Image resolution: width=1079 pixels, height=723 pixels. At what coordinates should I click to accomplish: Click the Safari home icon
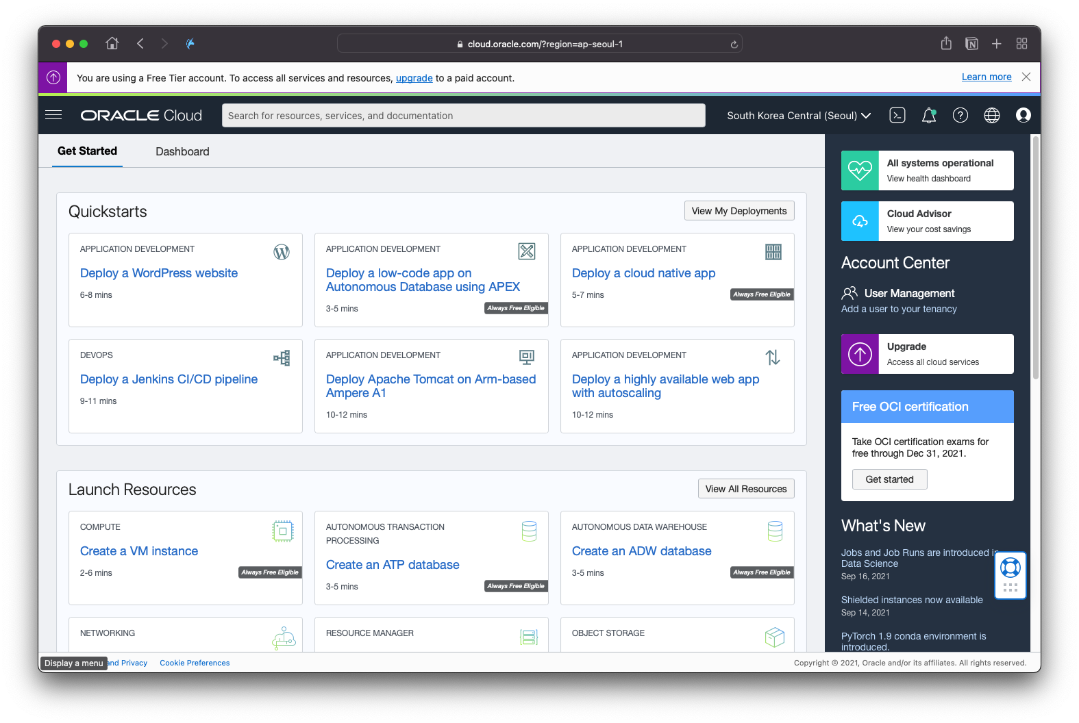[x=112, y=44]
